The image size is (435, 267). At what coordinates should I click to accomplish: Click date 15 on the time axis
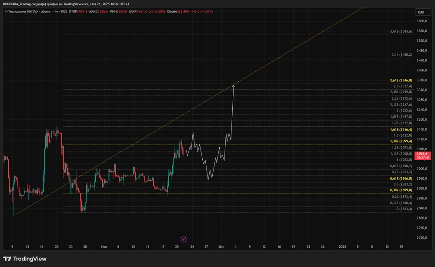click(401, 247)
